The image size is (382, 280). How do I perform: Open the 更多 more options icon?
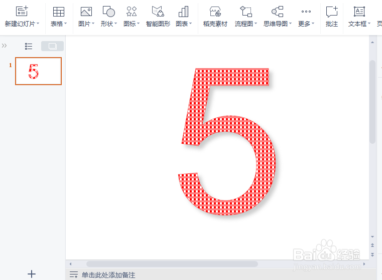point(306,12)
